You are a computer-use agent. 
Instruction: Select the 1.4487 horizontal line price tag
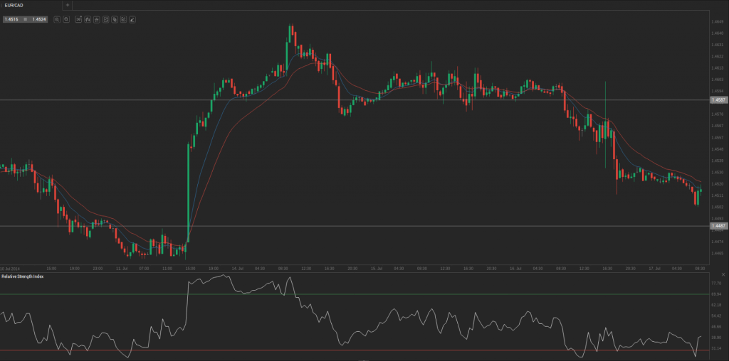coord(718,226)
